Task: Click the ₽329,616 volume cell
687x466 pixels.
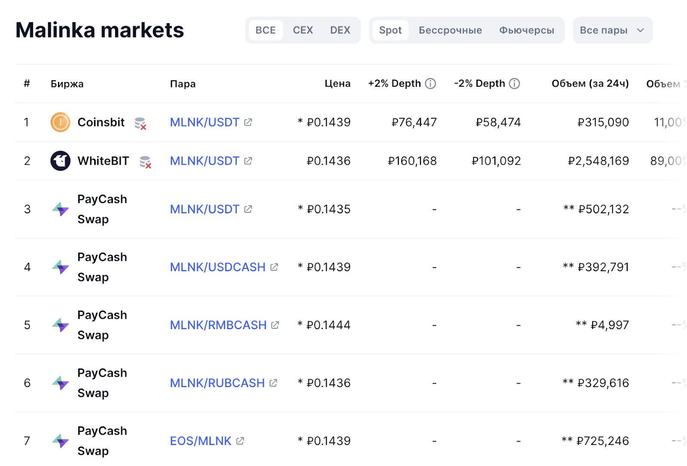Action: point(603,383)
